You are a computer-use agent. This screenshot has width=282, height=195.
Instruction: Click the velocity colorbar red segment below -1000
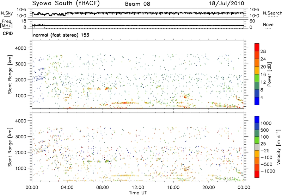click(x=257, y=174)
